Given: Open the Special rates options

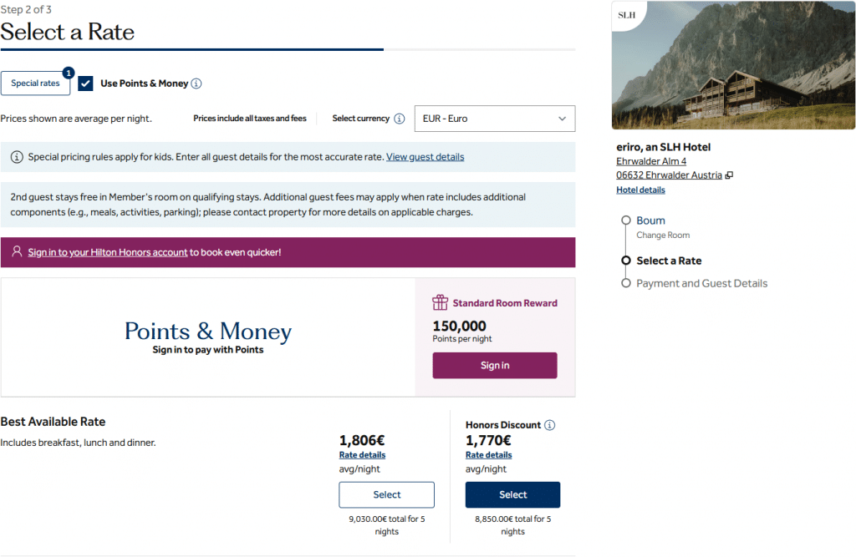Looking at the screenshot, I should pos(35,84).
